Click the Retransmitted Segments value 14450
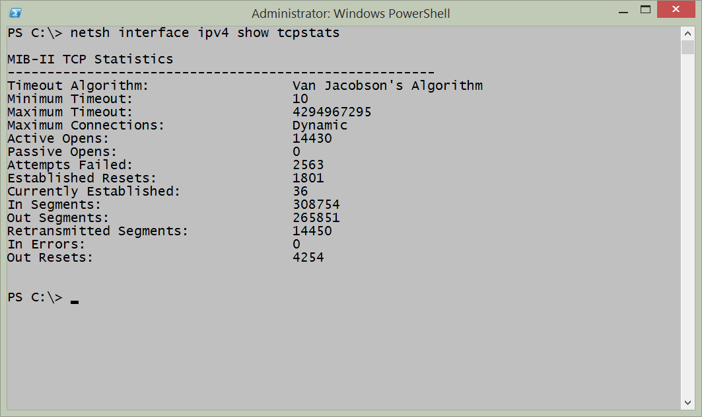Screen dimensions: 702x417 312,231
